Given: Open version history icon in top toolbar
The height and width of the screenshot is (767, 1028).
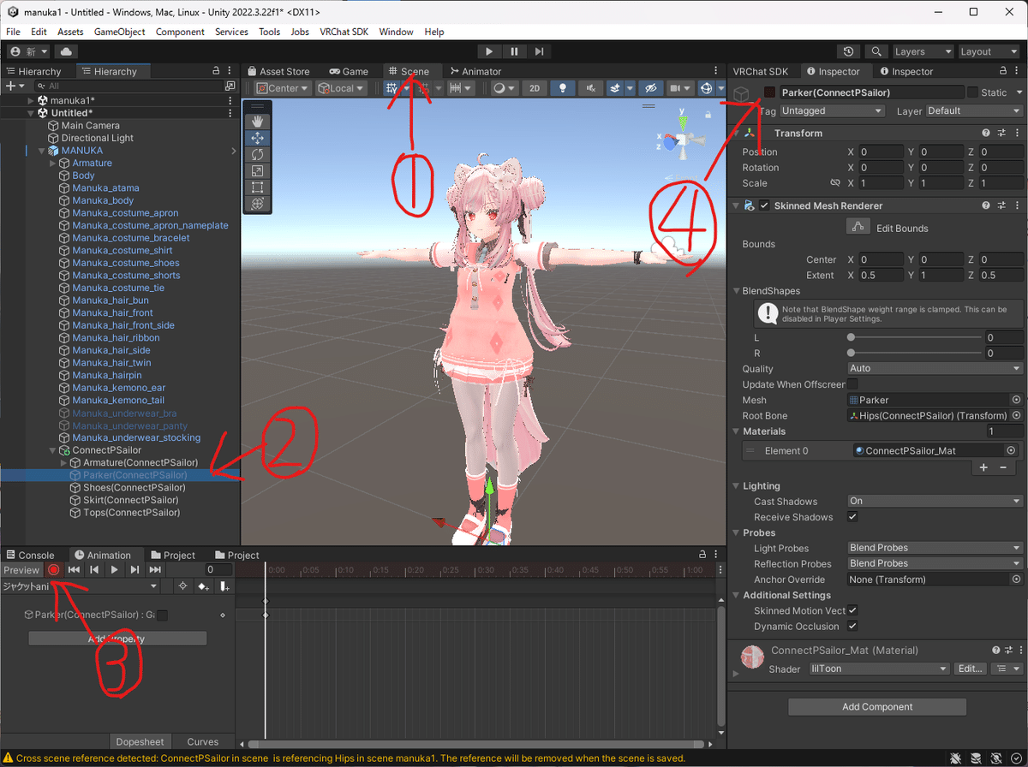Looking at the screenshot, I should pyautogui.click(x=848, y=52).
